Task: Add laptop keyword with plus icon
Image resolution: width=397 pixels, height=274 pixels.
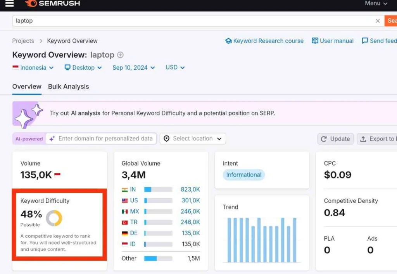Action: [x=120, y=55]
